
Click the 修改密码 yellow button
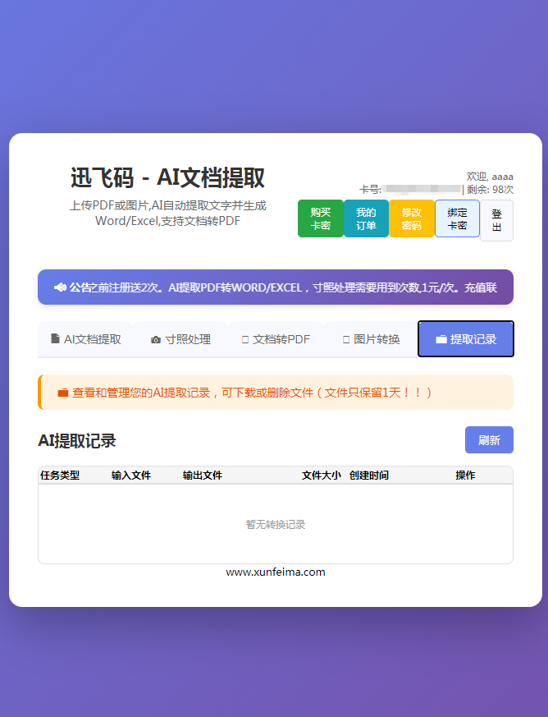[412, 218]
